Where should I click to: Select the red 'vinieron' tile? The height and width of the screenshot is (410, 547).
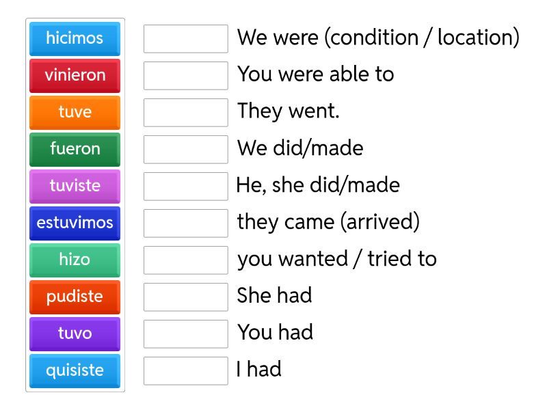click(x=75, y=75)
